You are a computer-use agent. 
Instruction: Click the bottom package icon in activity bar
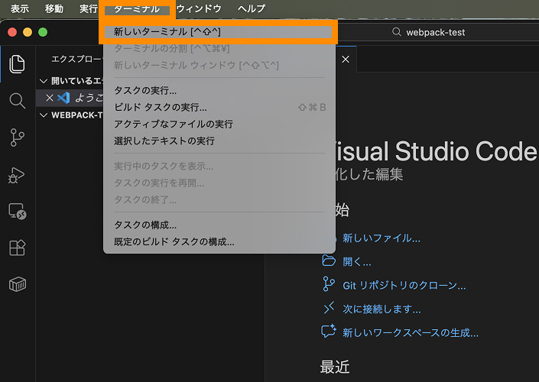coord(17,285)
